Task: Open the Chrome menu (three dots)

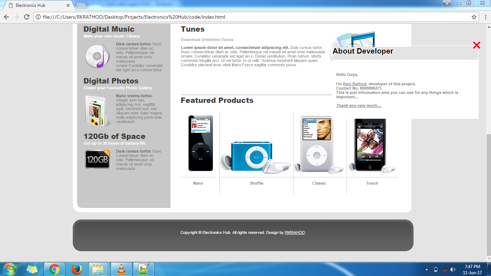Action: coord(485,17)
